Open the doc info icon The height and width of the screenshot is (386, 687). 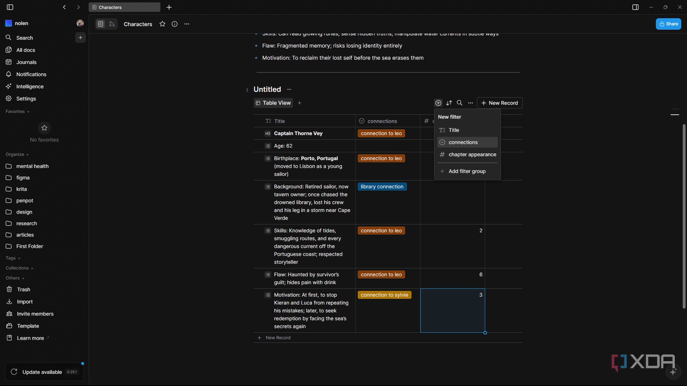(175, 24)
